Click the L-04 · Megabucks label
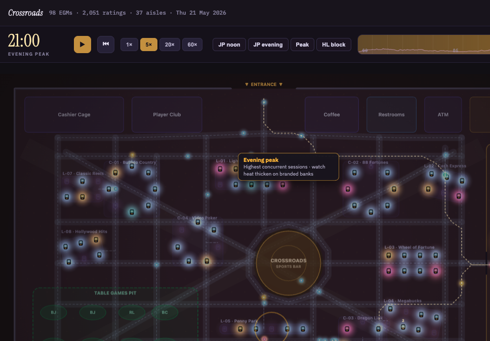This screenshot has height=341, width=490. [x=402, y=301]
